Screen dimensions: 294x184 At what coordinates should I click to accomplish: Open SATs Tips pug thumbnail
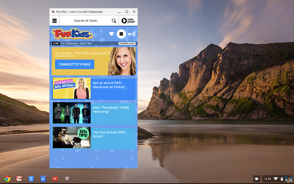pyautogui.click(x=72, y=138)
